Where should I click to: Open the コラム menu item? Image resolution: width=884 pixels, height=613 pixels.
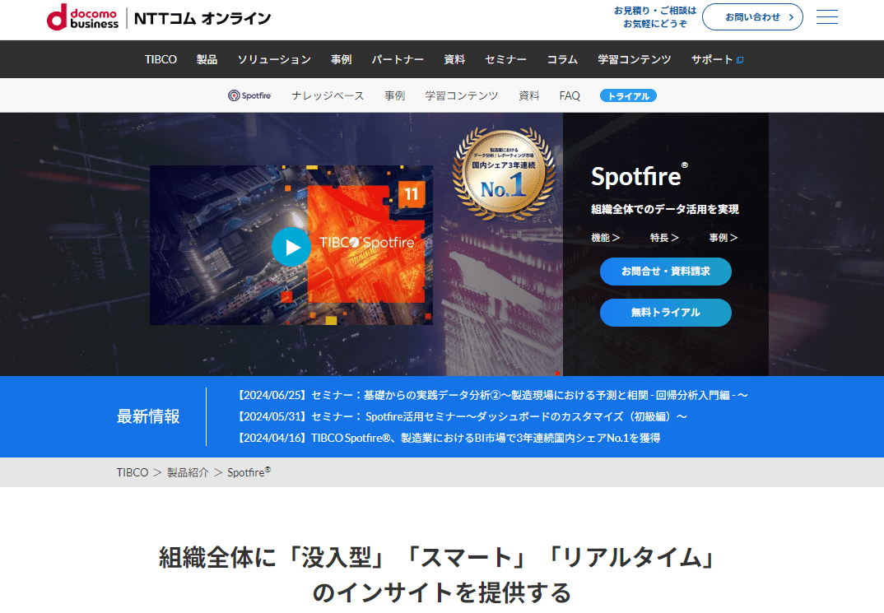coord(562,59)
